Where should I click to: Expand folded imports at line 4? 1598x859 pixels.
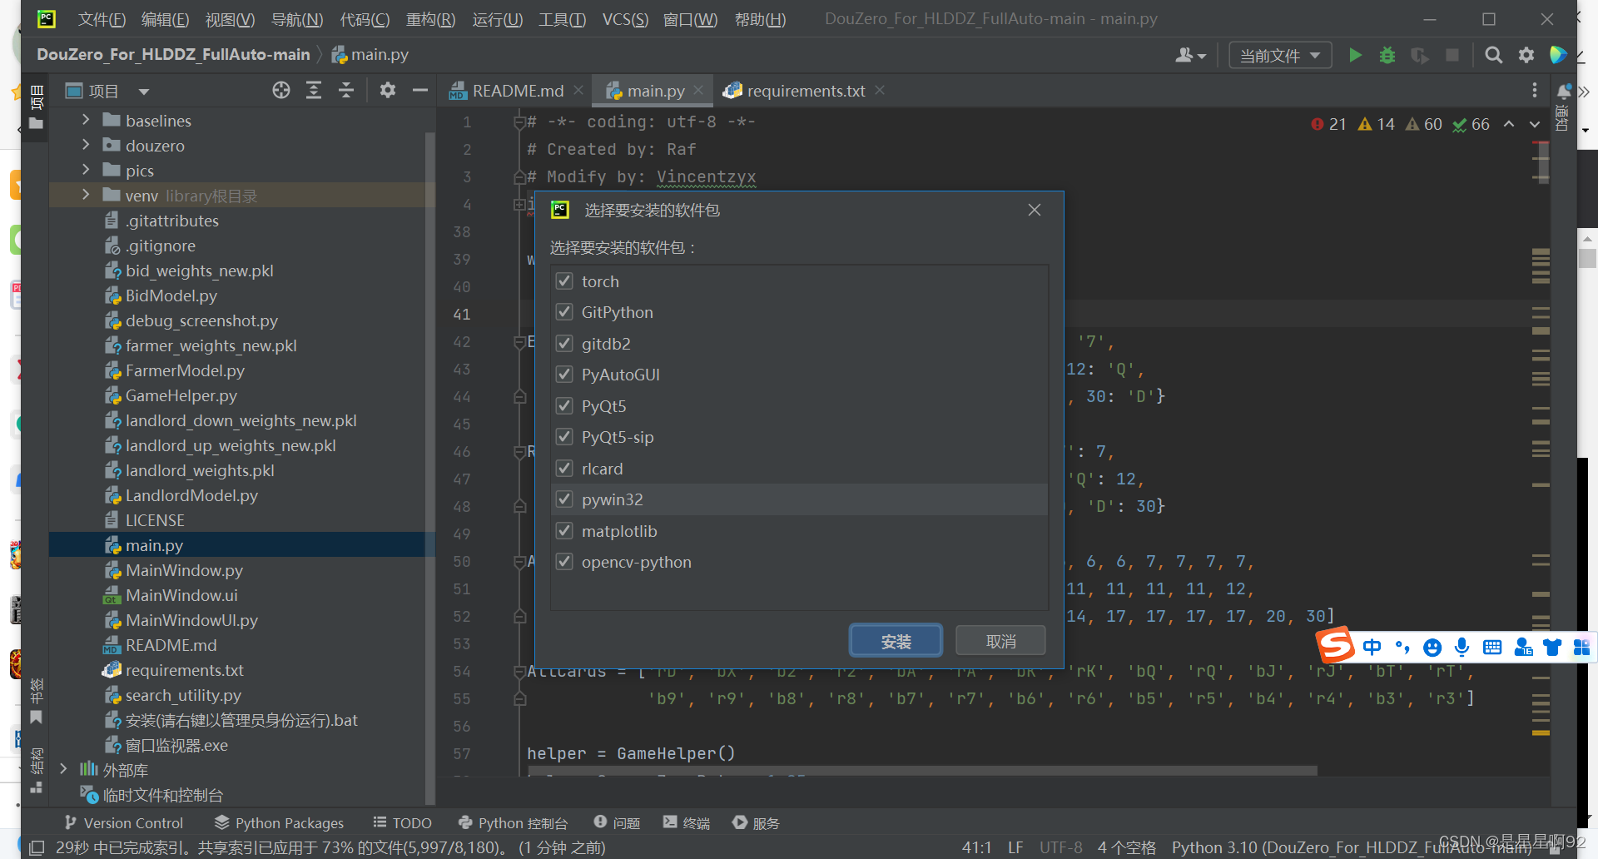(519, 204)
